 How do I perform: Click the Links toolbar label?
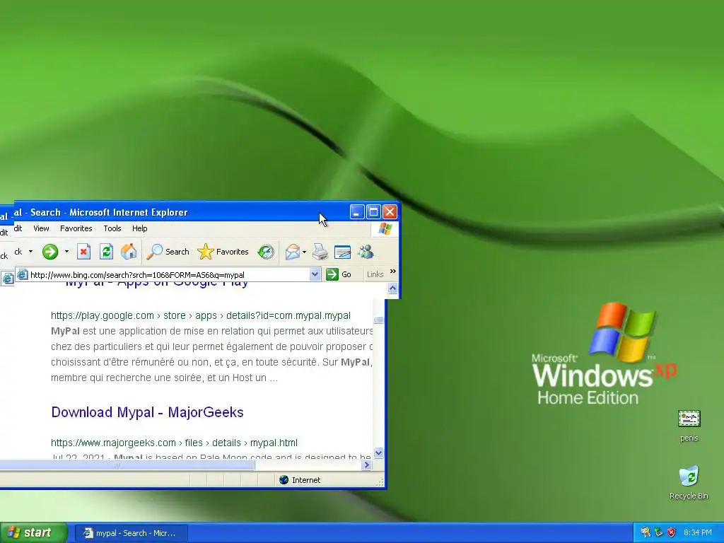[375, 274]
